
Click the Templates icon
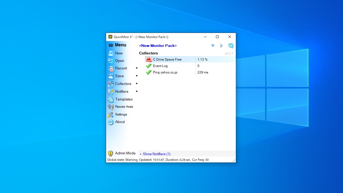click(111, 99)
